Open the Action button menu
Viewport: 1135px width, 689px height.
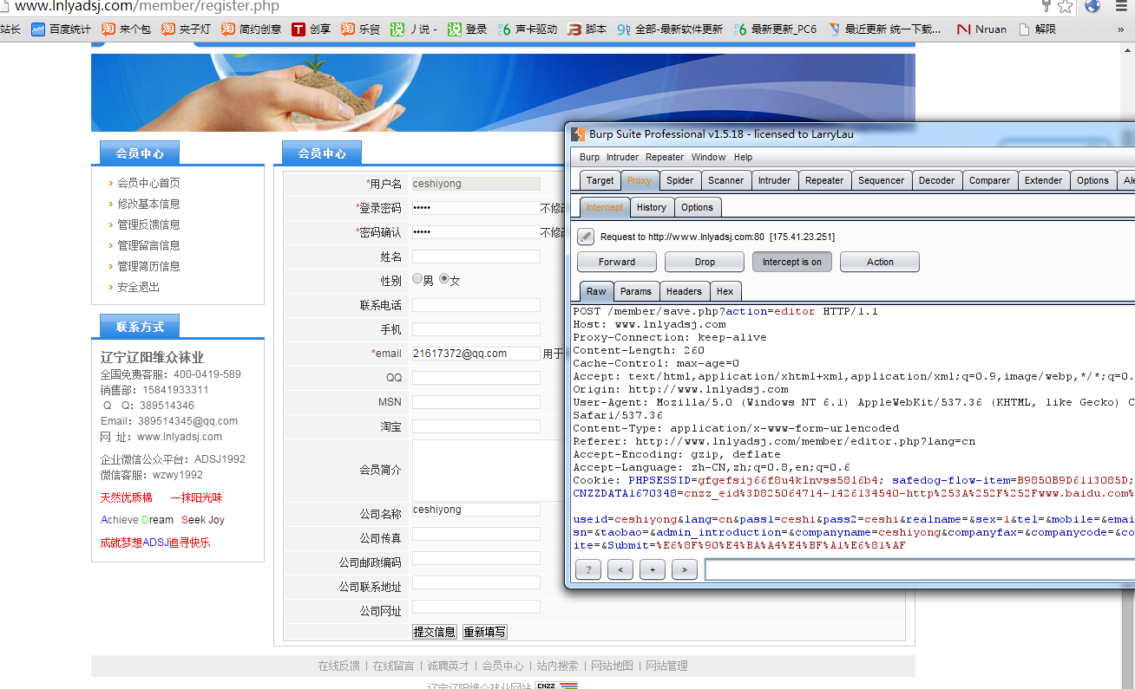(x=880, y=262)
